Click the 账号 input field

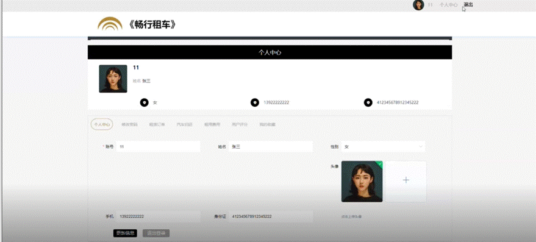pyautogui.click(x=158, y=147)
